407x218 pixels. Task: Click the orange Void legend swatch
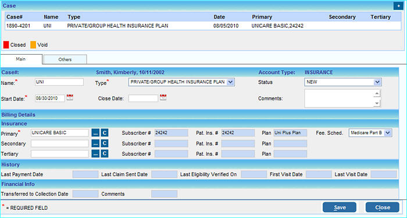point(33,45)
